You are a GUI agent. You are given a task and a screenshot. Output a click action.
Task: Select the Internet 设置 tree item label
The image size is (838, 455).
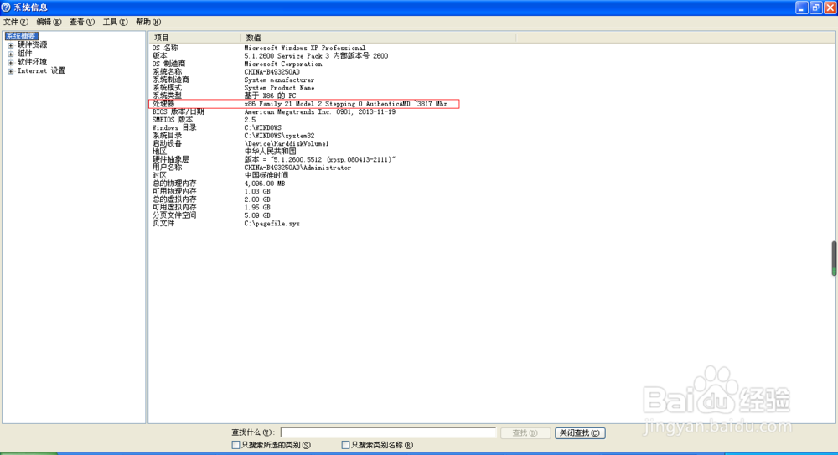(x=41, y=70)
